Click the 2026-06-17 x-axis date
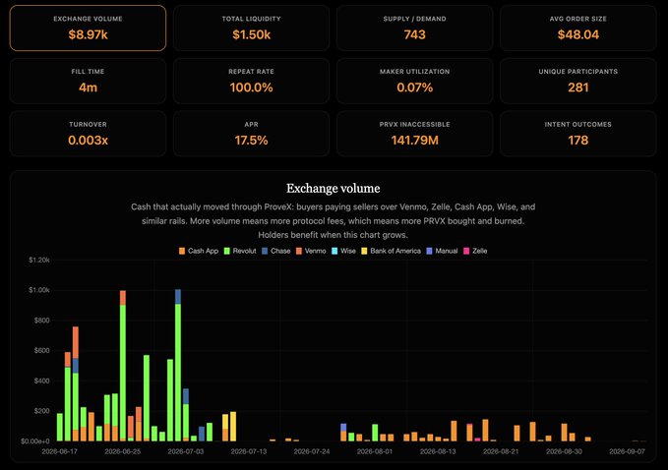 pyautogui.click(x=60, y=451)
